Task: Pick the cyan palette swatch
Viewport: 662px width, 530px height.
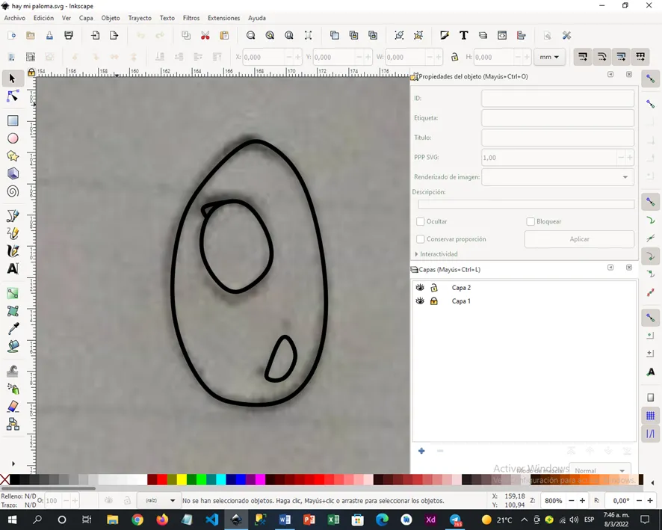Action: click(221, 479)
